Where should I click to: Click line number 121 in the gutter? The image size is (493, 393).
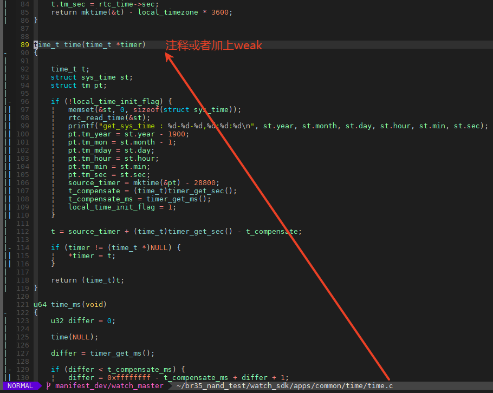click(x=23, y=305)
